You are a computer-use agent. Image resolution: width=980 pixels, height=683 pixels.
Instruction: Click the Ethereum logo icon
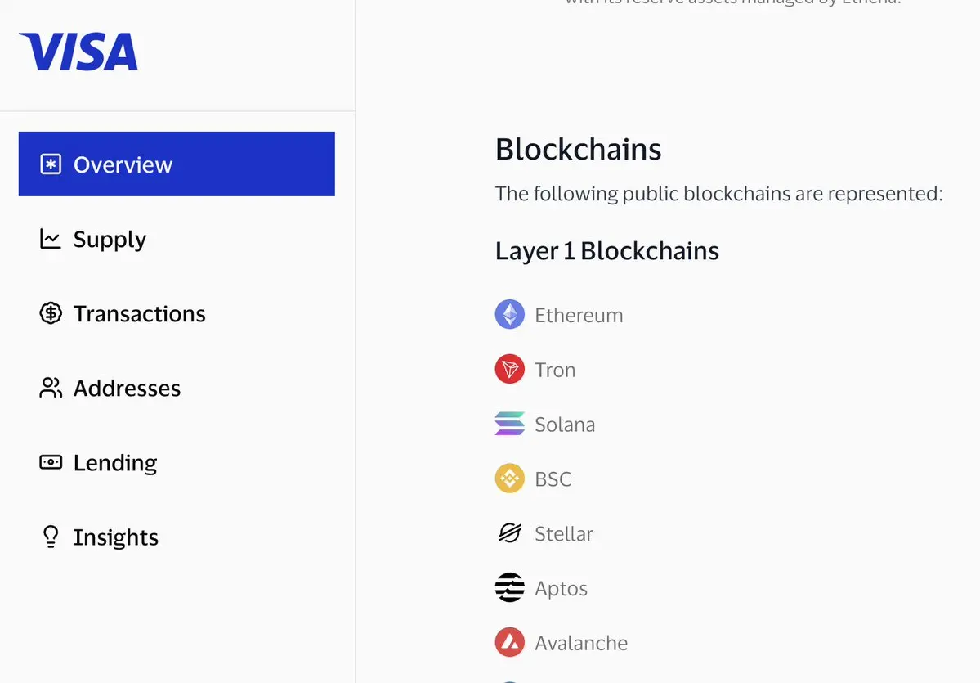tap(510, 314)
